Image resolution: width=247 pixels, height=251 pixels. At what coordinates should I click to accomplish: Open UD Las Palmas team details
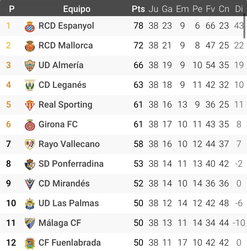coord(69,203)
